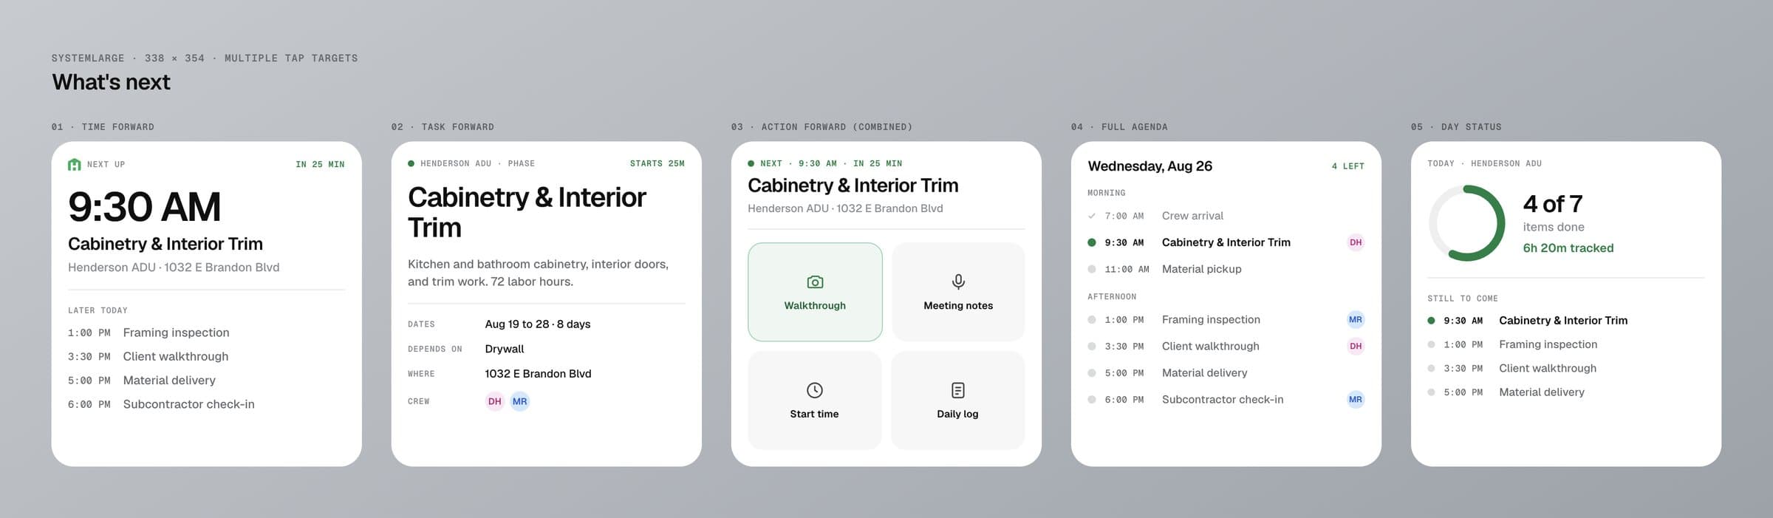Tap the camera icon on Walkthrough tile
This screenshot has height=518, width=1773.
click(815, 282)
